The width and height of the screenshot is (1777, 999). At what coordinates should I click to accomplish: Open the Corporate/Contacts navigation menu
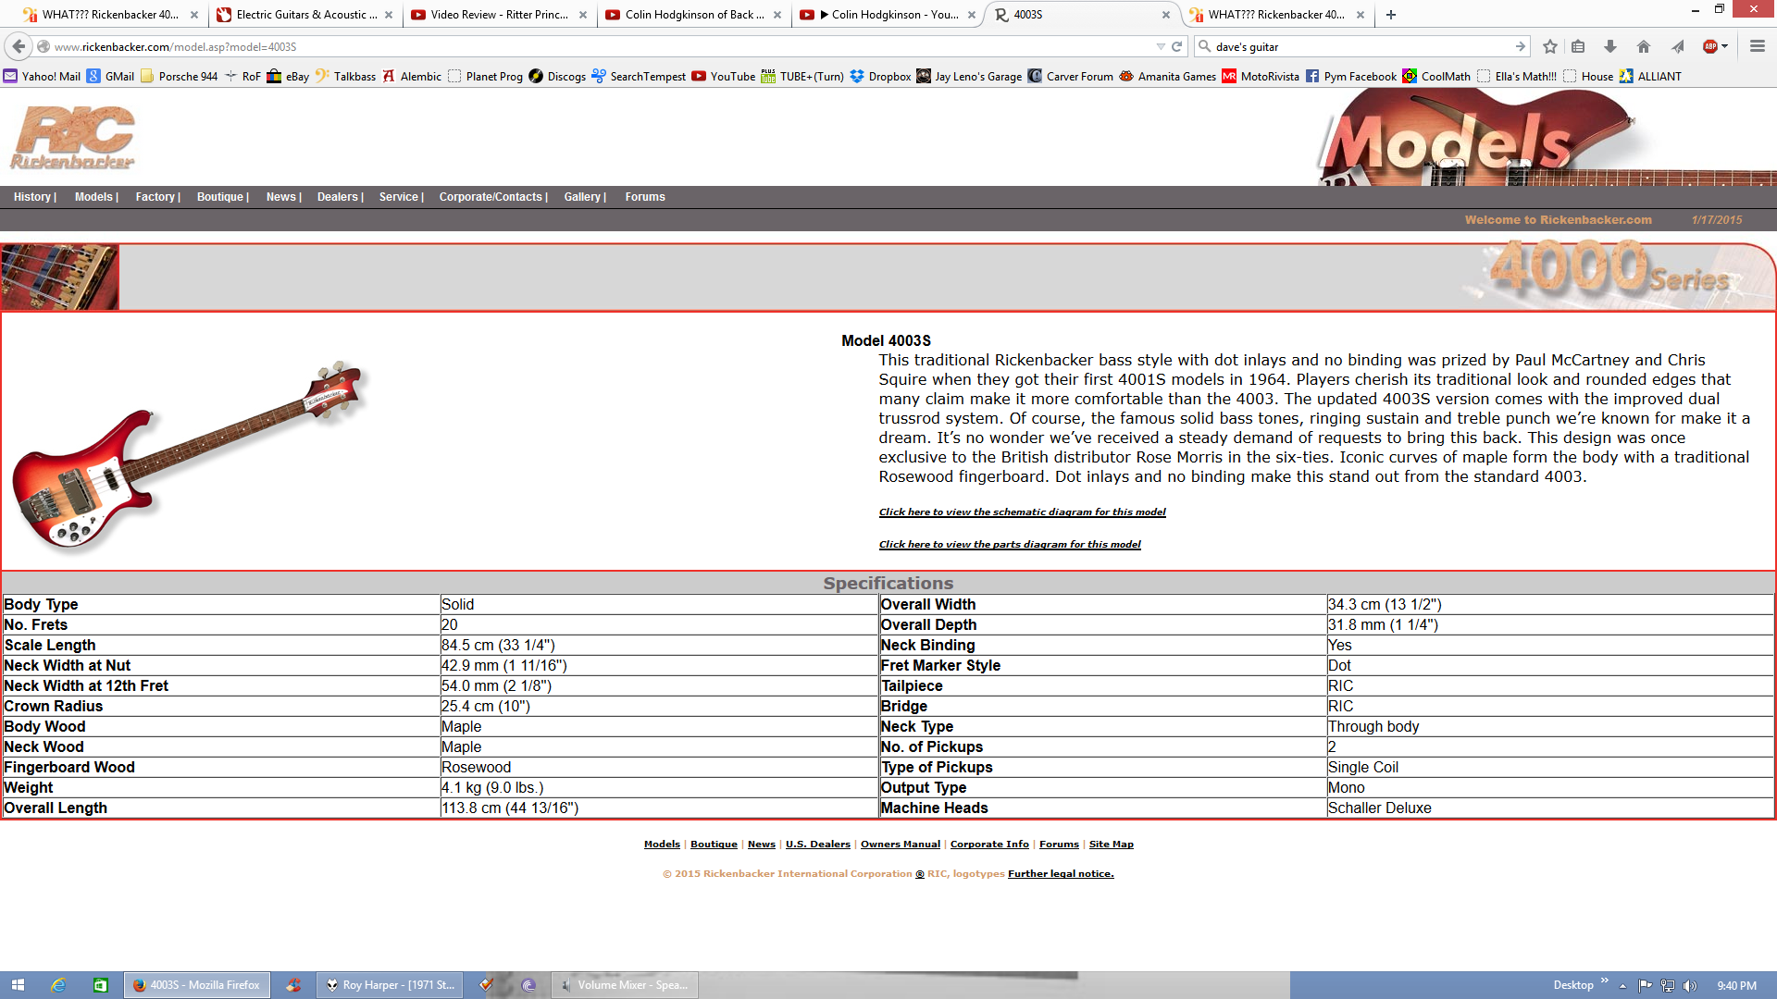point(493,197)
